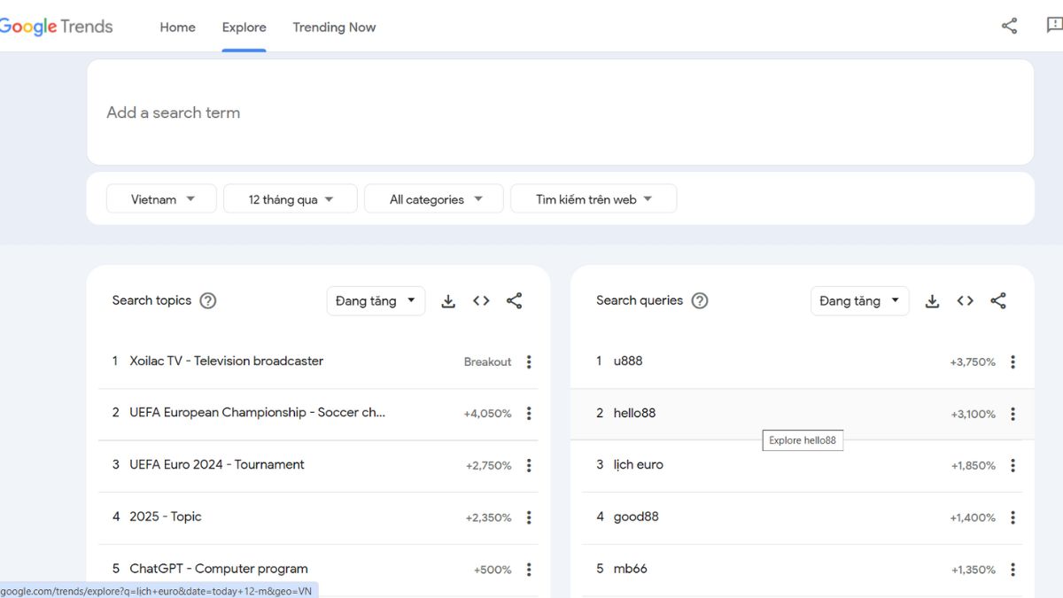The image size is (1063, 598).
Task: Explore the hello88 query
Action: pyautogui.click(x=634, y=413)
